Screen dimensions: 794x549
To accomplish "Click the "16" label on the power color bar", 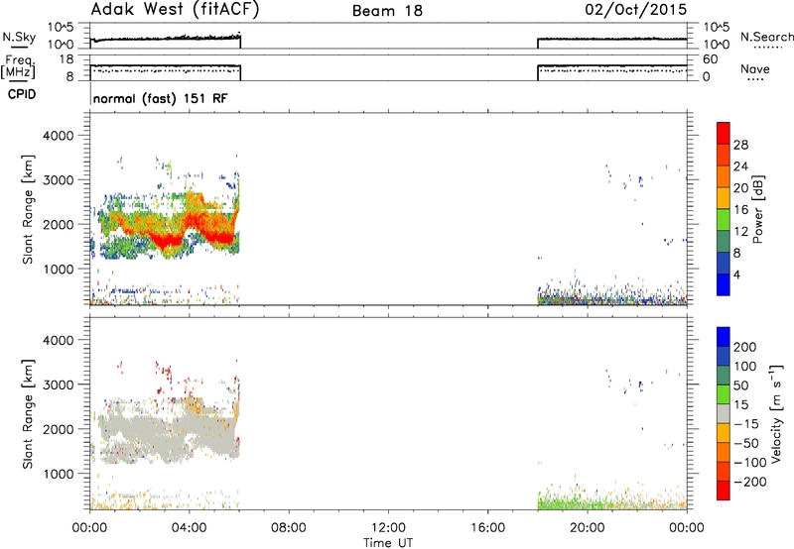I will (x=740, y=210).
